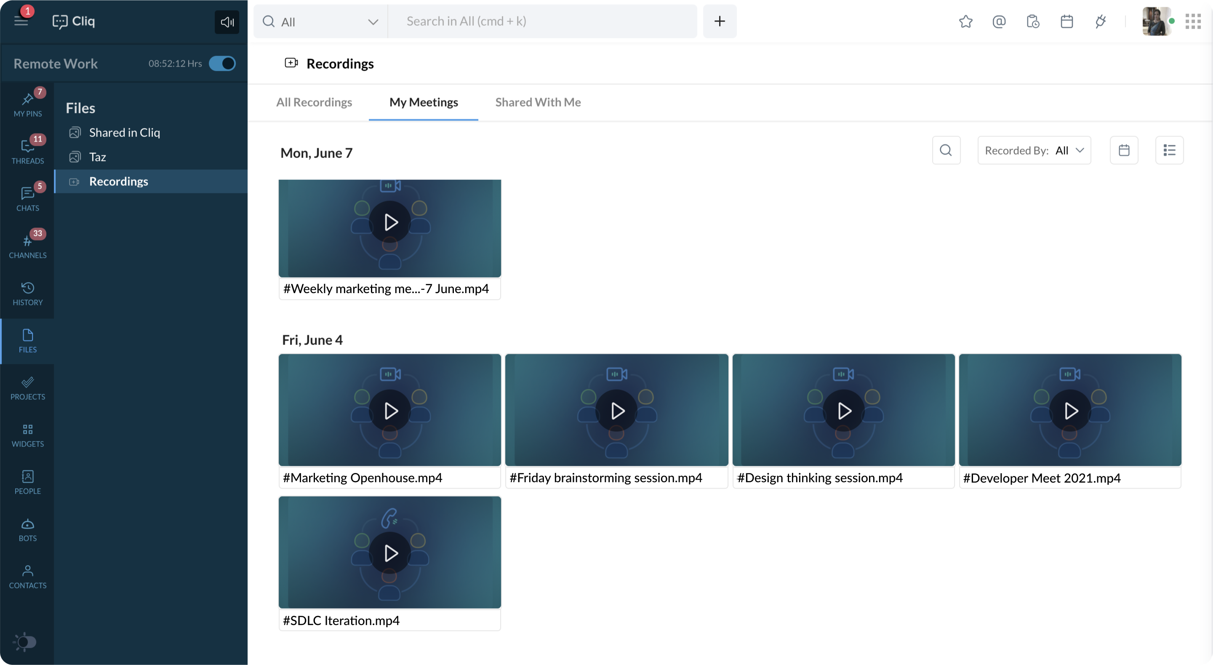Open the starred messages icon

[965, 21]
